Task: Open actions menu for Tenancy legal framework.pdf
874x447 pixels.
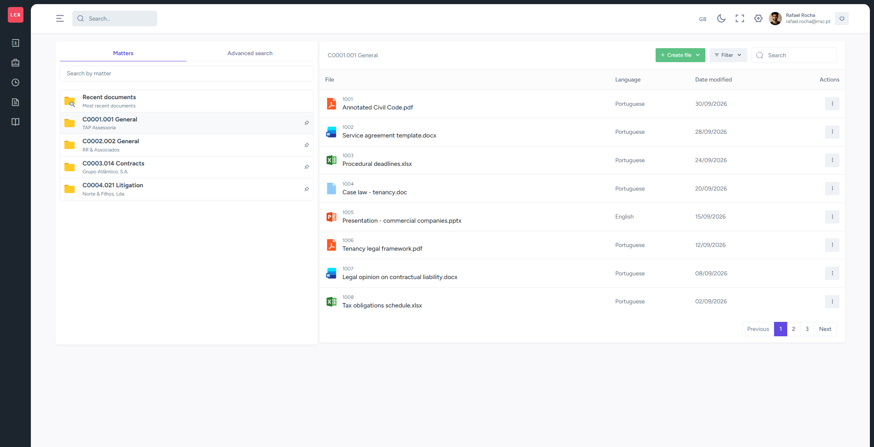Action: (x=832, y=245)
